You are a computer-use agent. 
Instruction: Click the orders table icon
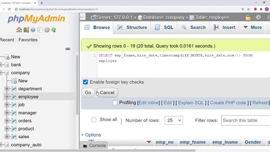[14, 121]
